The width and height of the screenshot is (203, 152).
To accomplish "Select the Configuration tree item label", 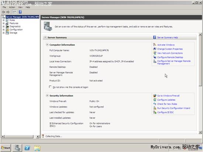I will click(x=16, y=30).
